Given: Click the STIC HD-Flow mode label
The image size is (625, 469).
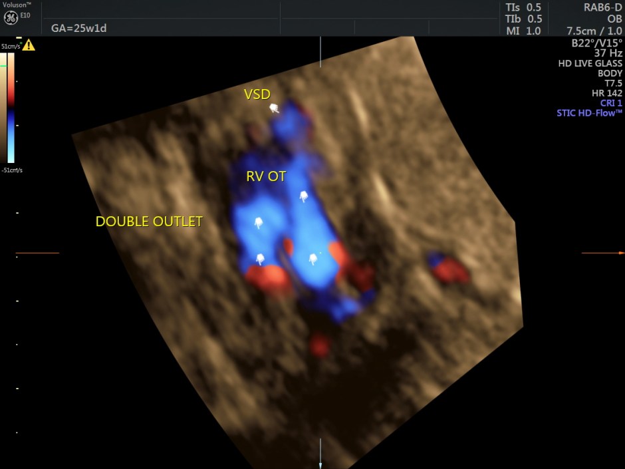Looking at the screenshot, I should point(589,113).
